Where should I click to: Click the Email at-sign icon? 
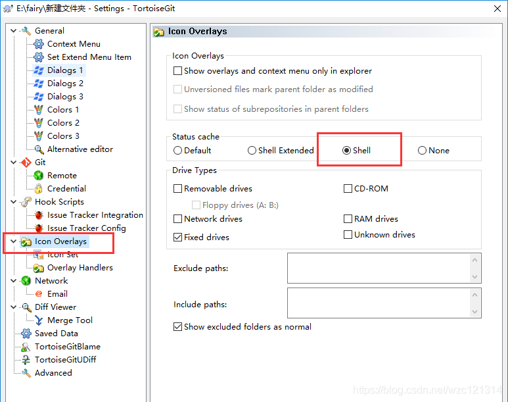pyautogui.click(x=39, y=294)
